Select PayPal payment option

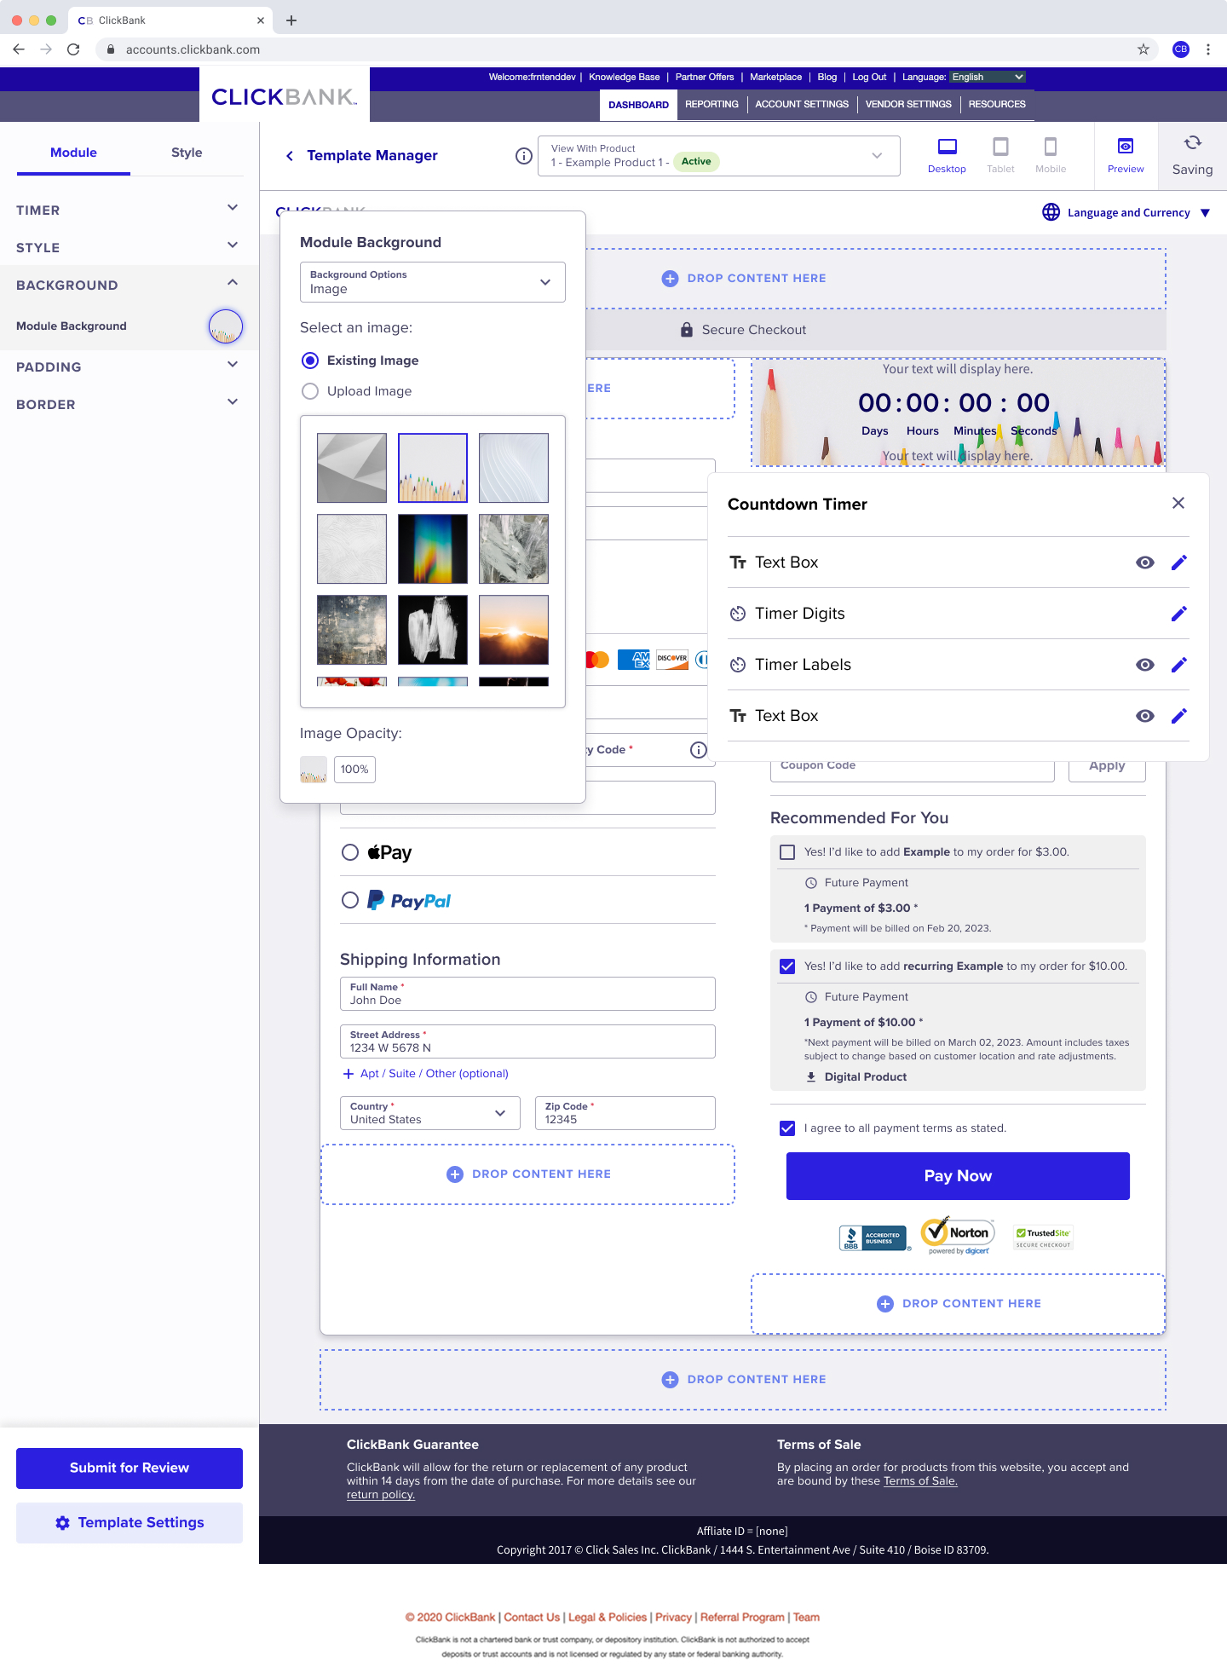tap(349, 900)
